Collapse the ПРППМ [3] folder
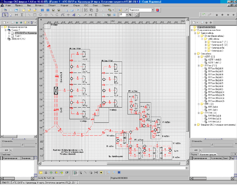Screen dimensions: 237x185 coord(199,113)
